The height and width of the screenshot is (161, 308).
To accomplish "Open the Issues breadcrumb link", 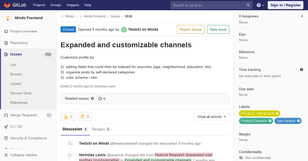I will [x=115, y=16].
